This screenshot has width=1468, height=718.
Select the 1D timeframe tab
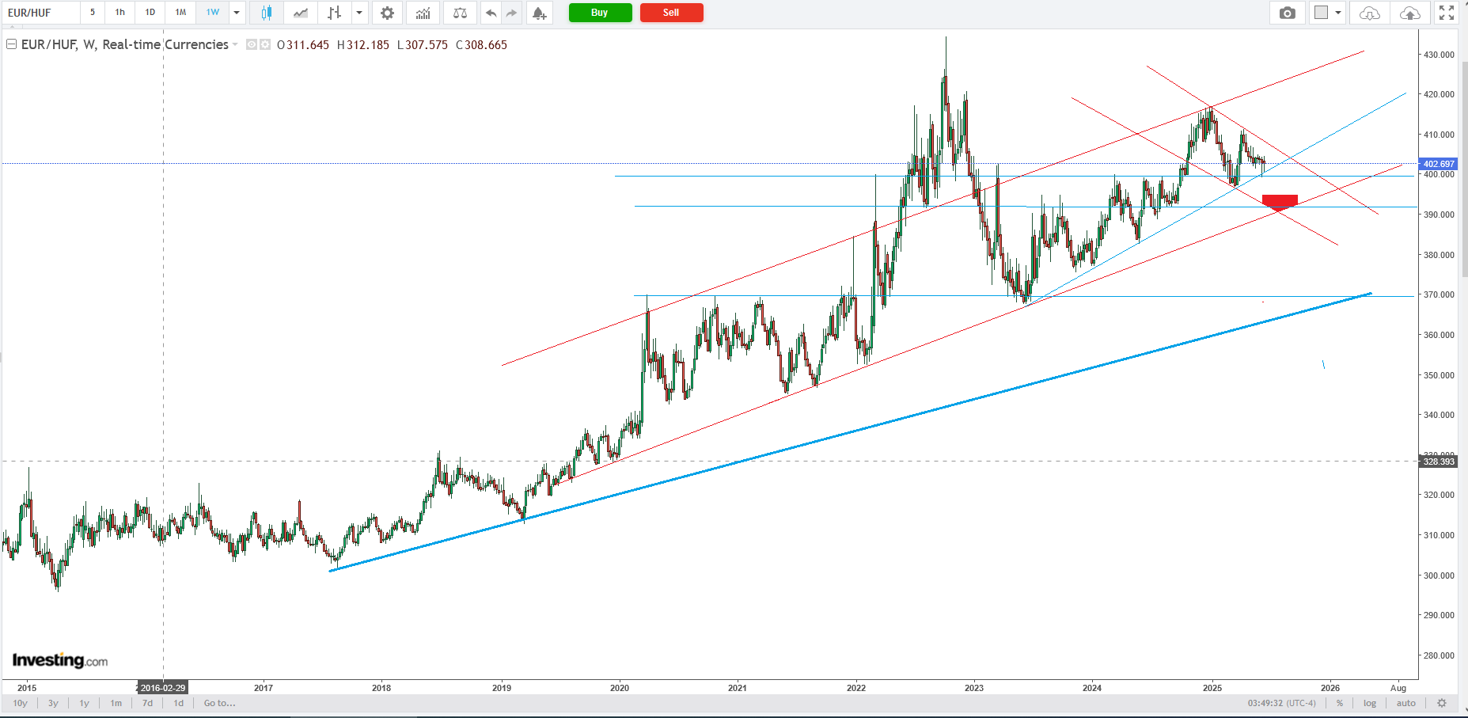coord(150,13)
